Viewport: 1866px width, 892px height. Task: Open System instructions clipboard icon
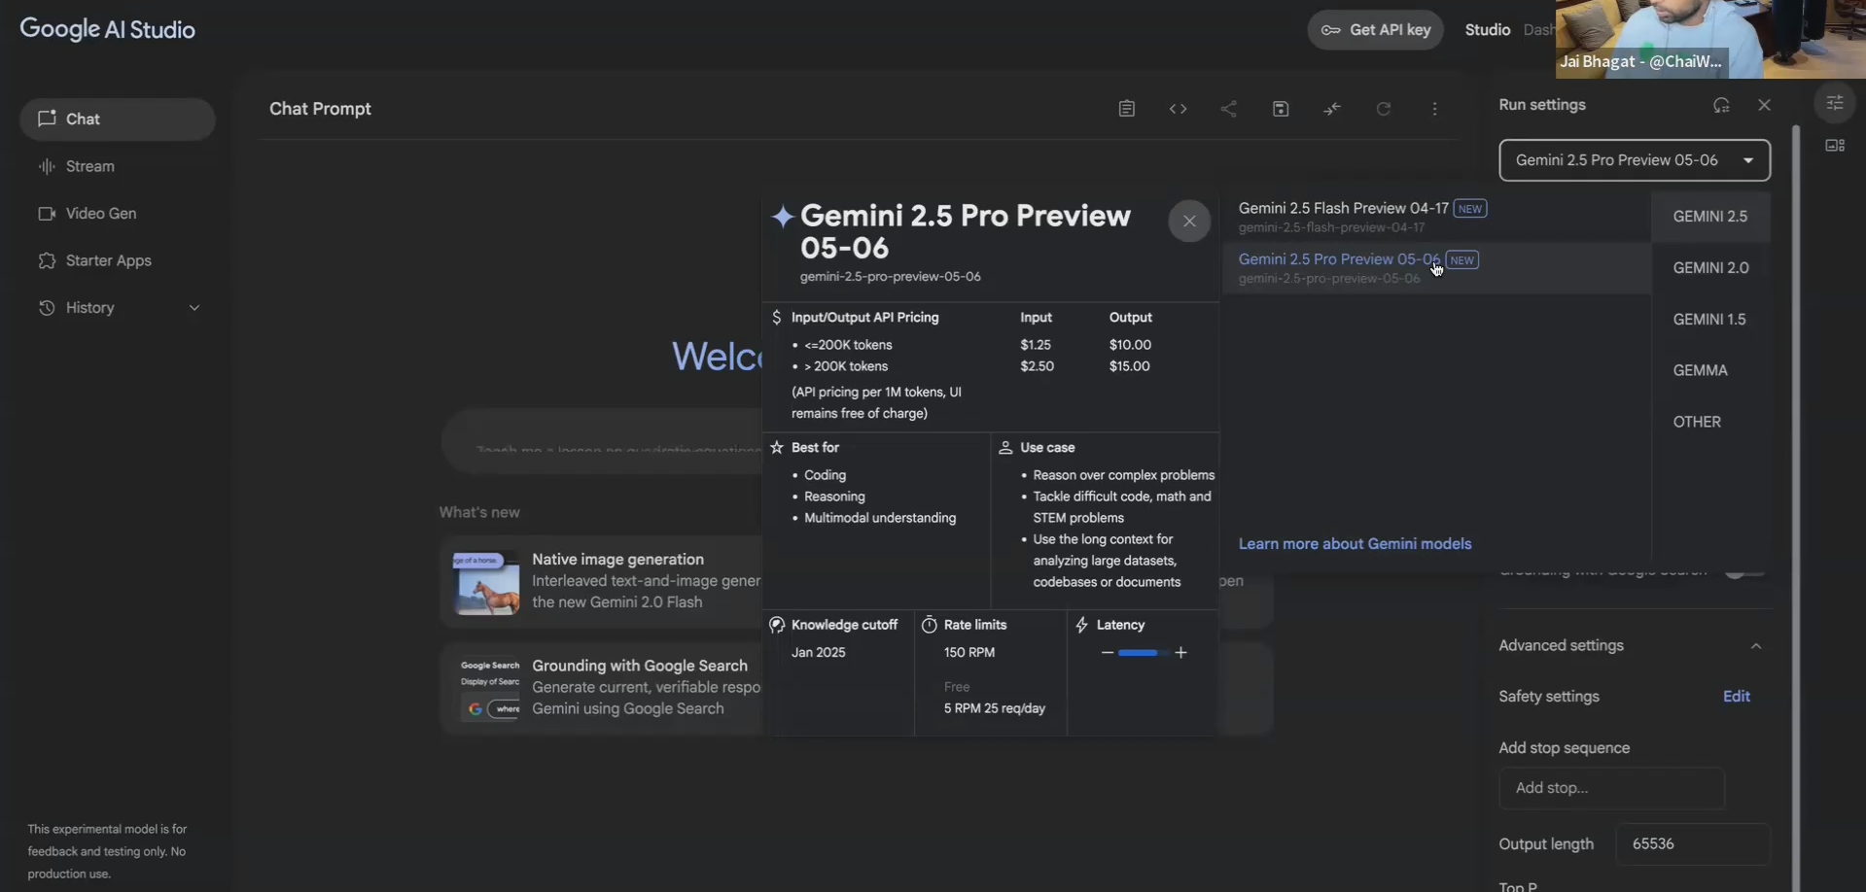(1126, 109)
